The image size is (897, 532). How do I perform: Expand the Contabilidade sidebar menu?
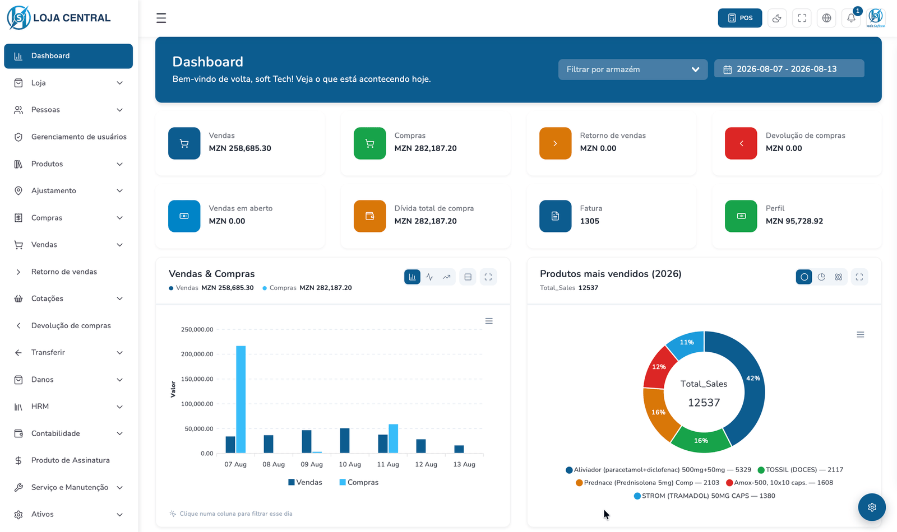coord(68,433)
